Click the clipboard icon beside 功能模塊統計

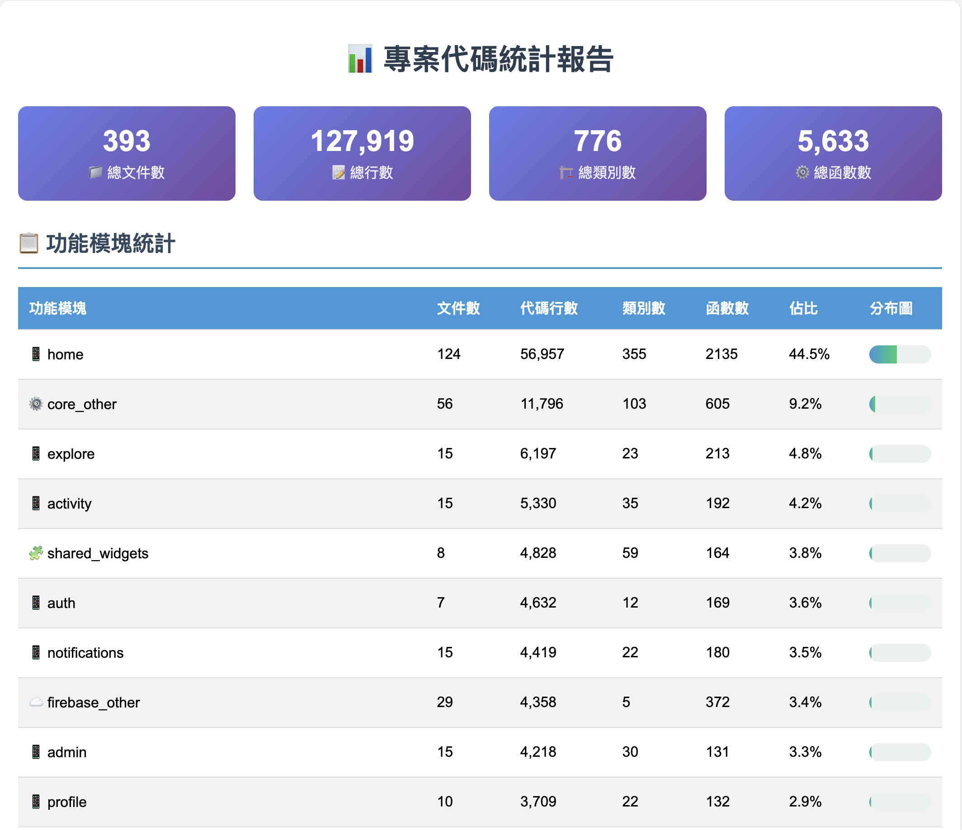click(29, 243)
